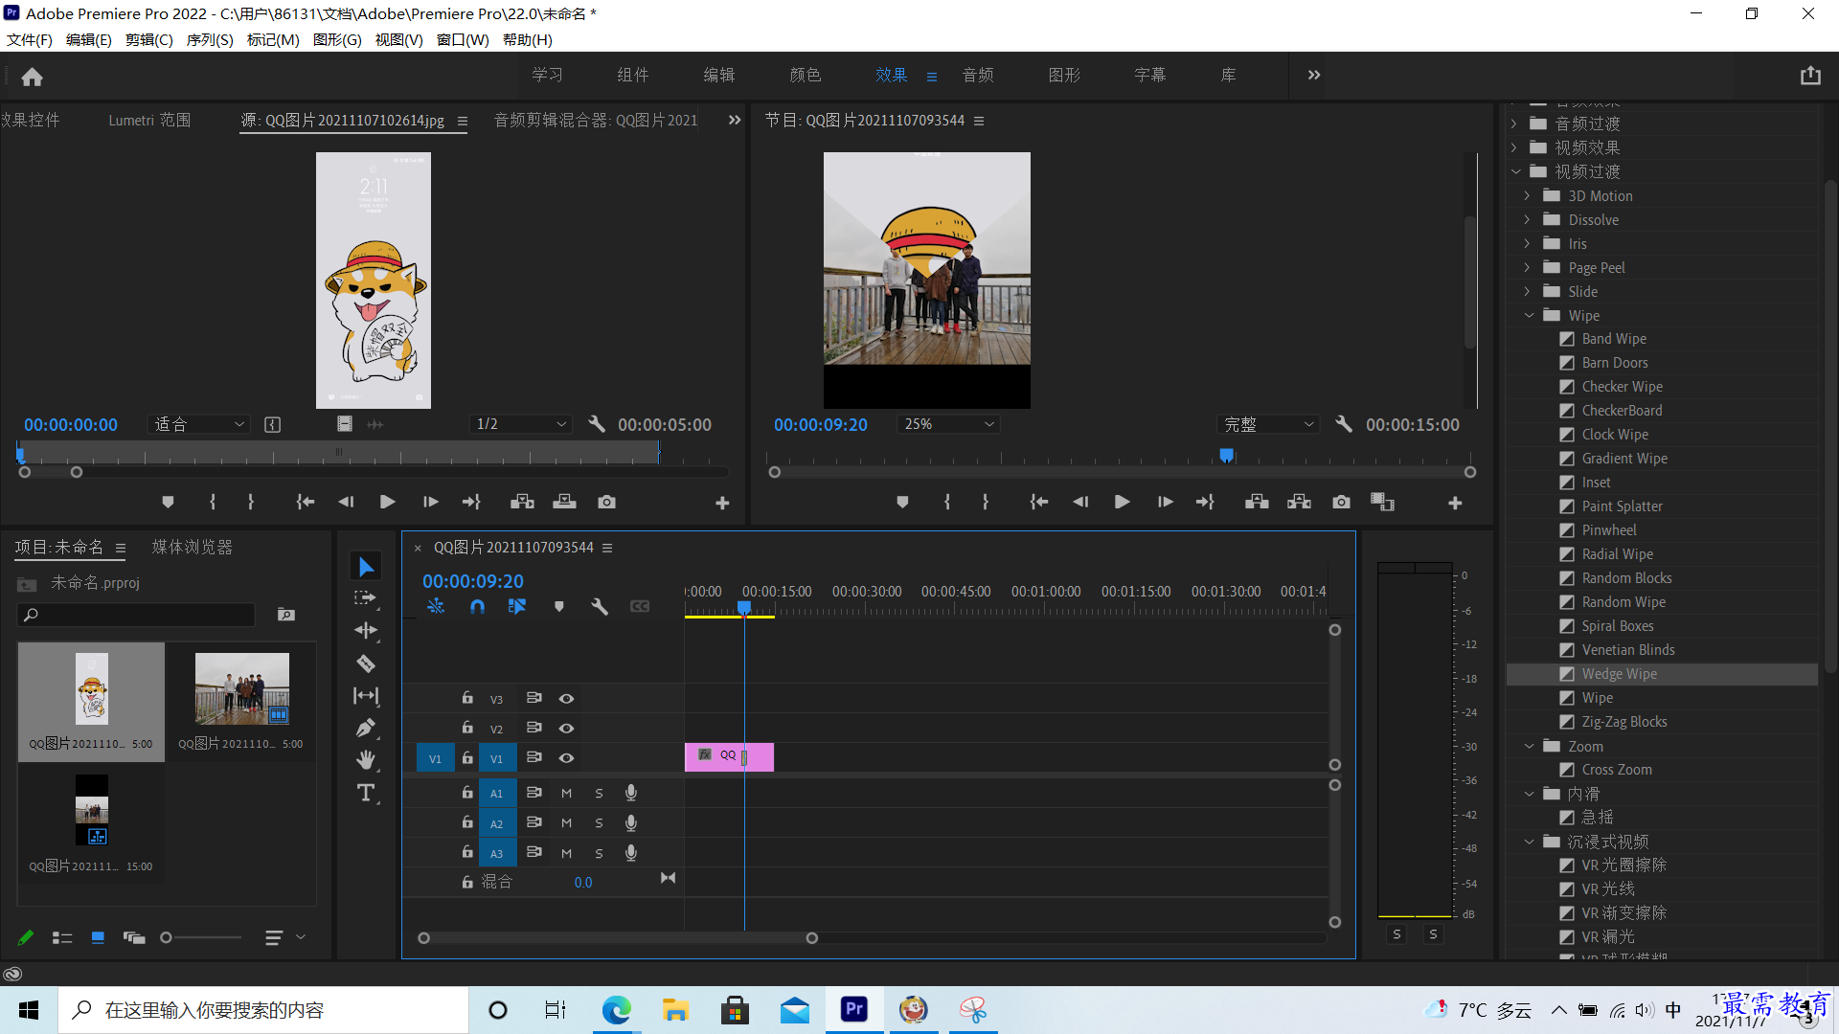This screenshot has width=1839, height=1034.
Task: Open Source playback resolution dropdown 1/2
Action: click(521, 424)
